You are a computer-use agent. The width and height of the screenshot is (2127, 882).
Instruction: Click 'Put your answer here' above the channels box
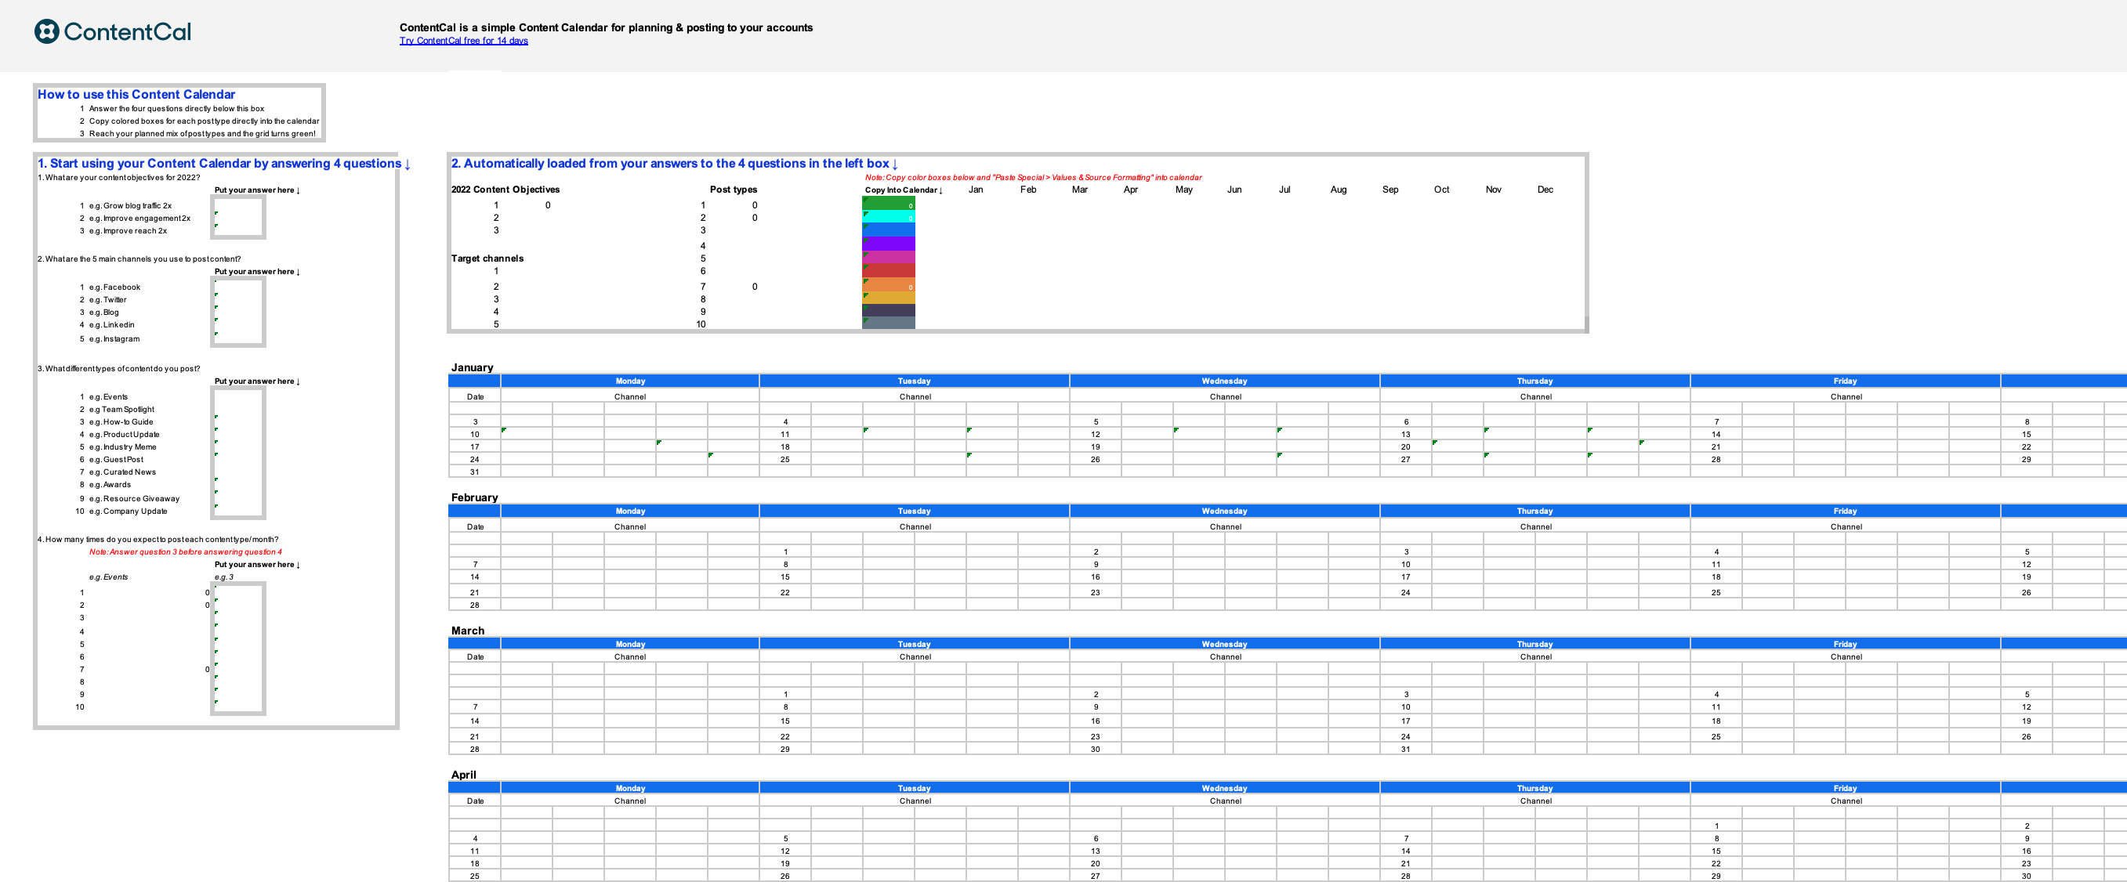point(257,272)
